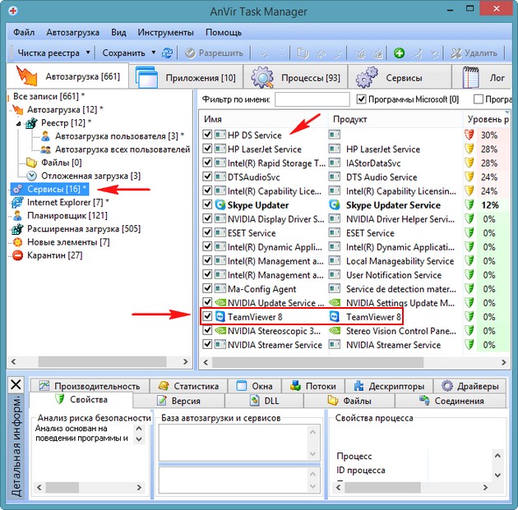The width and height of the screenshot is (518, 510).
Task: Click the refresh icon next to Сохранить
Action: [x=167, y=53]
